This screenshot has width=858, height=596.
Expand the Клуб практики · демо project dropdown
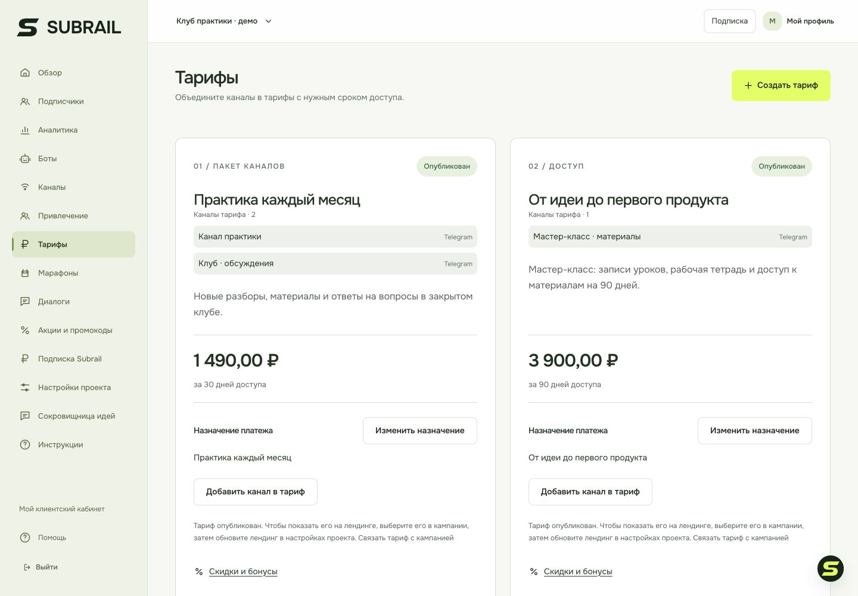tap(224, 21)
